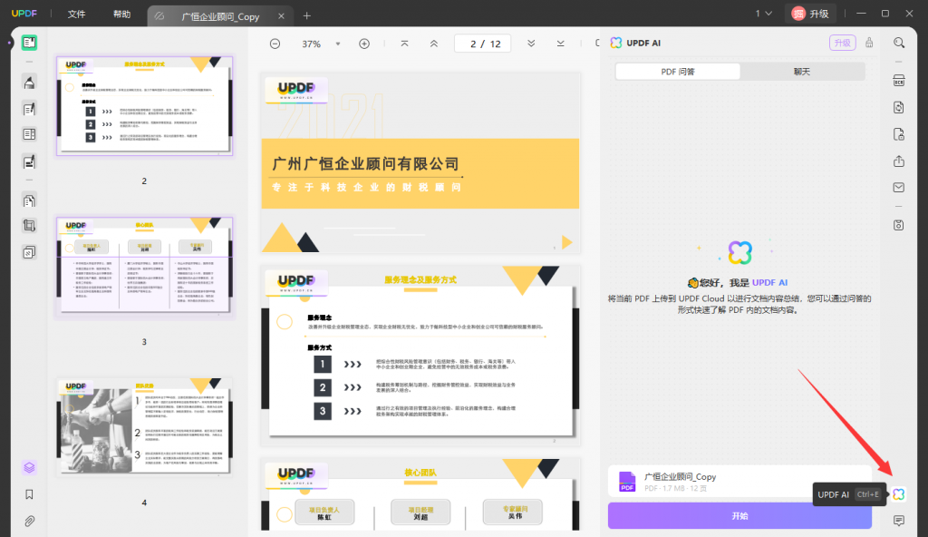Open the Organize Pages tool
Viewport: 928px width, 537px height.
[x=29, y=200]
